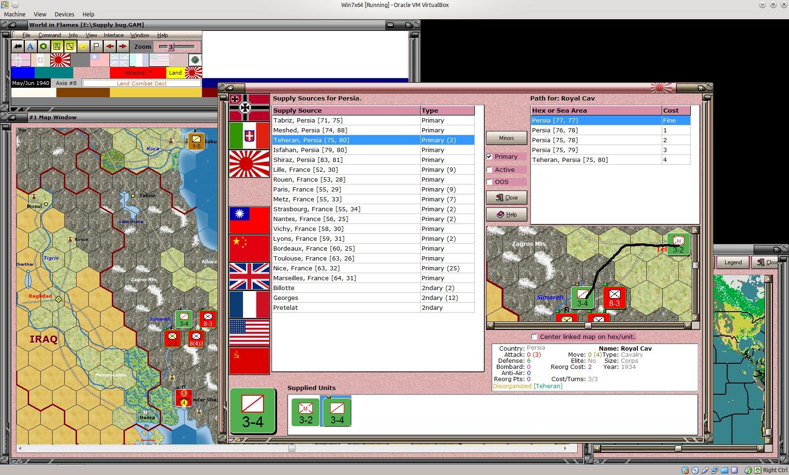Click the shared folders icon in VirtualBox status bar
The height and width of the screenshot is (475, 789).
click(725, 470)
